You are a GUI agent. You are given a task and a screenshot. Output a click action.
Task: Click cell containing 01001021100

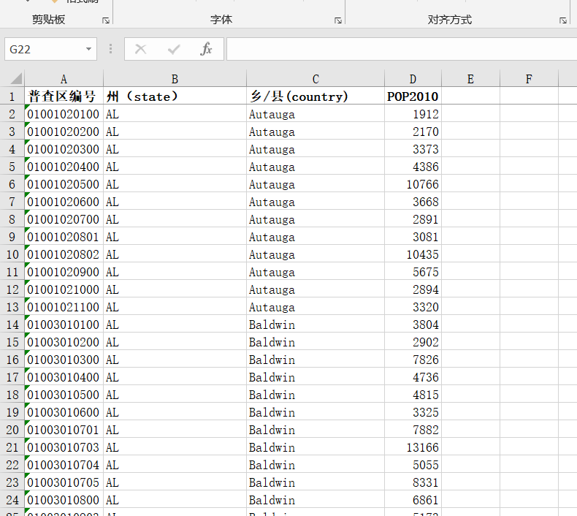tap(64, 307)
